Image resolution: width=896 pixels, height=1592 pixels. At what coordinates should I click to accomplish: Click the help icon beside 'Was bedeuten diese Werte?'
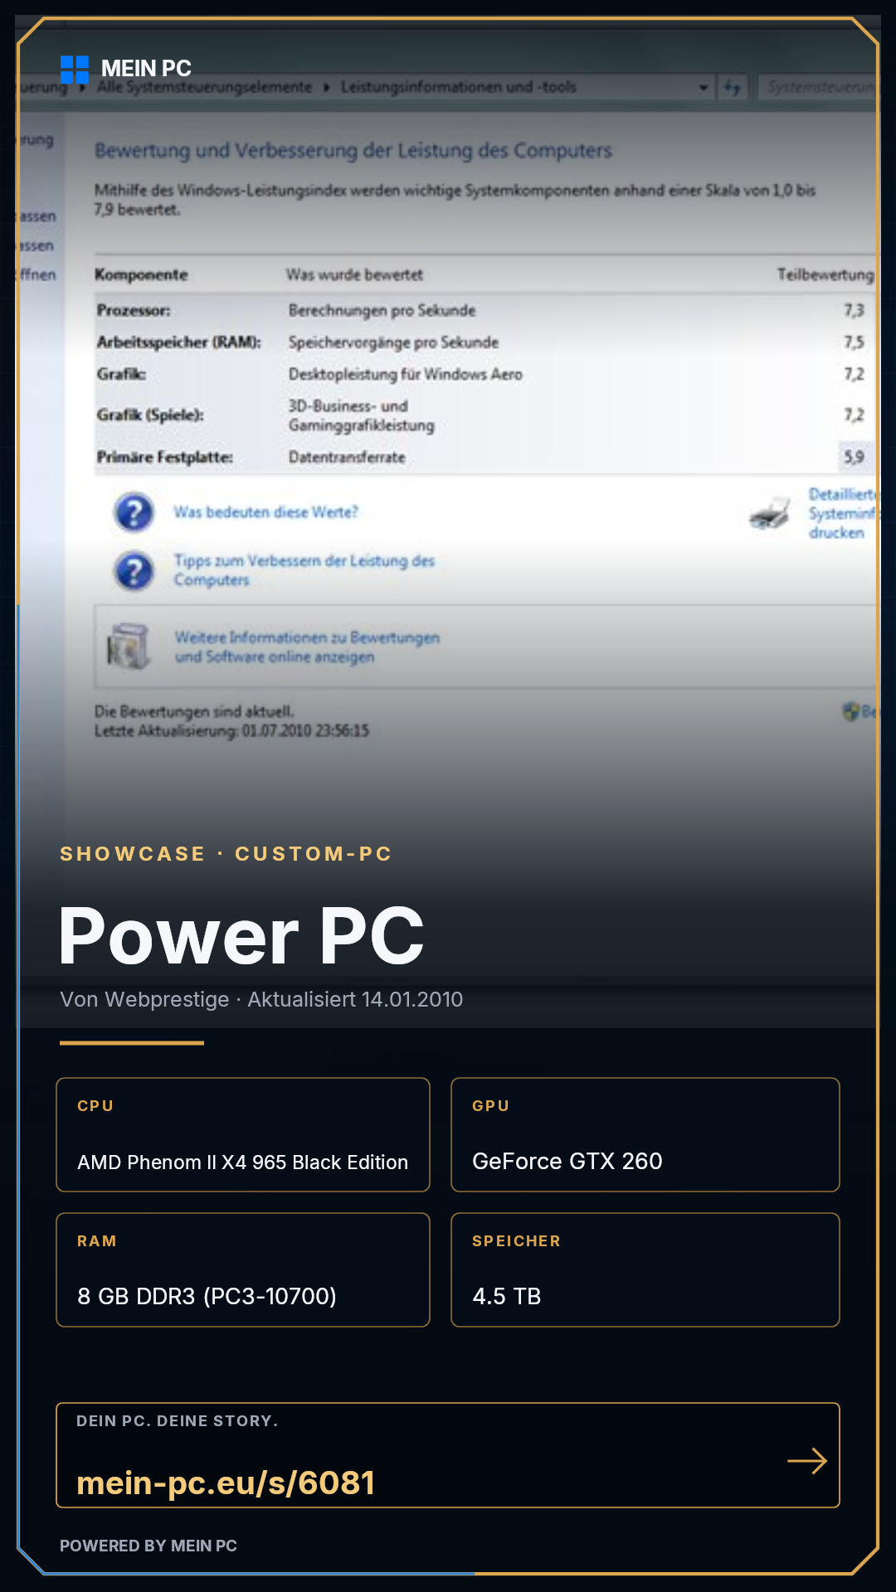click(134, 512)
